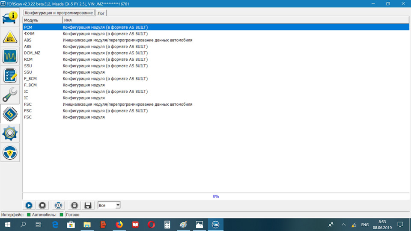The width and height of the screenshot is (411, 231).
Task: Switch to the 'Лог' tab
Action: pos(101,13)
